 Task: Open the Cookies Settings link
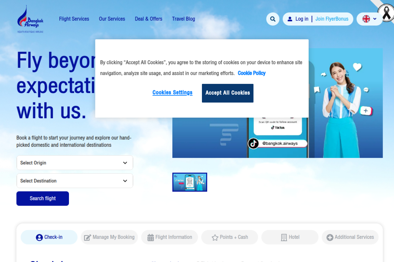(x=172, y=93)
